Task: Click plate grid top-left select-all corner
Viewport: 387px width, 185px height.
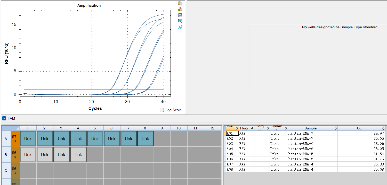Action: tap(11, 128)
